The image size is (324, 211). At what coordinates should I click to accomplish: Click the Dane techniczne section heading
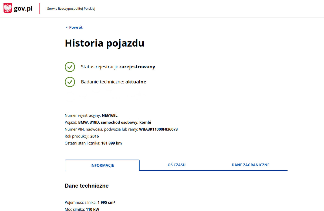click(87, 186)
